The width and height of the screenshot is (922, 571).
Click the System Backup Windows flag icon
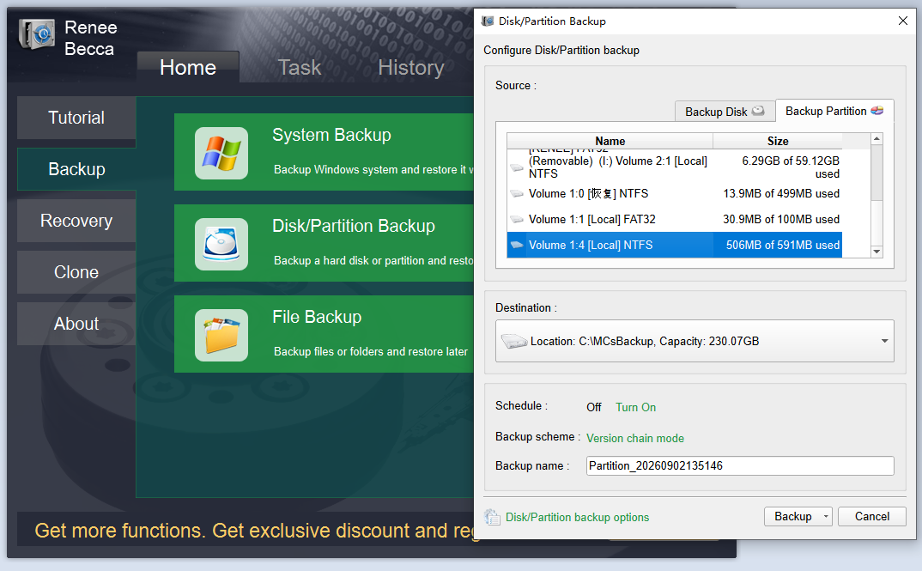[x=221, y=153]
